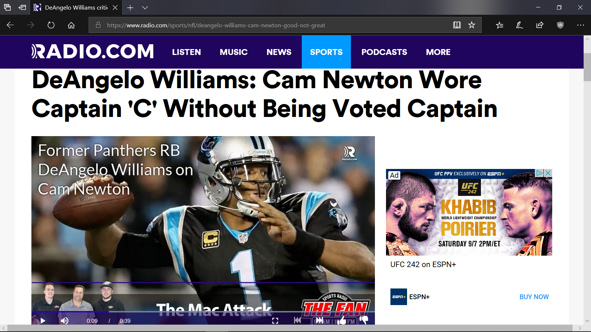Open the add notes pen tool
Image resolution: width=591 pixels, height=332 pixels.
pos(519,25)
